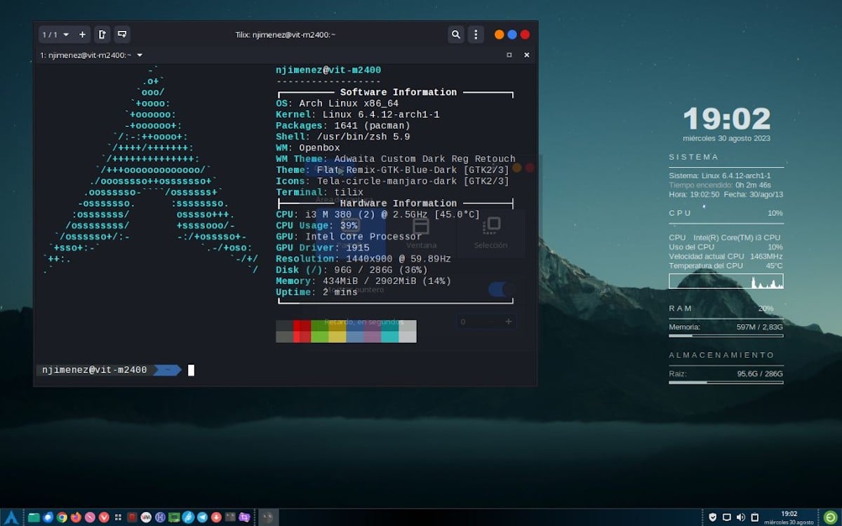Click the 'Terminal: tilix' line
This screenshot has height=526, width=842.
(x=320, y=192)
